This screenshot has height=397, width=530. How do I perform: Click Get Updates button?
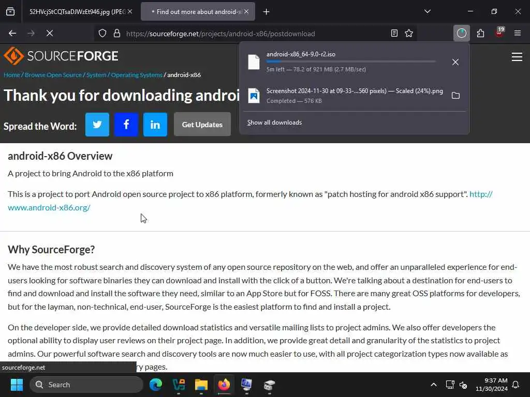pyautogui.click(x=202, y=125)
